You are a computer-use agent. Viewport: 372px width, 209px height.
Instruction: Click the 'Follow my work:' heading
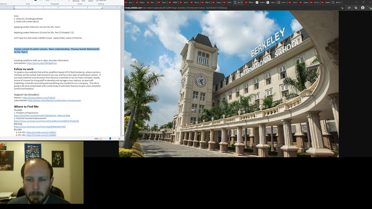pyautogui.click(x=24, y=69)
